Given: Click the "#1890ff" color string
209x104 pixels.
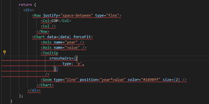Looking at the screenshot, I should [150, 80].
